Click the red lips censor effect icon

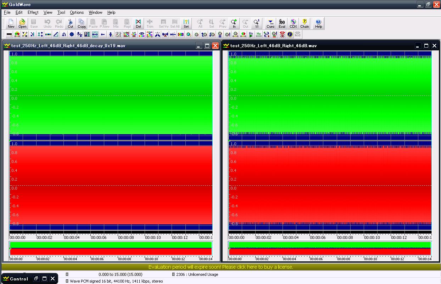(283, 34)
